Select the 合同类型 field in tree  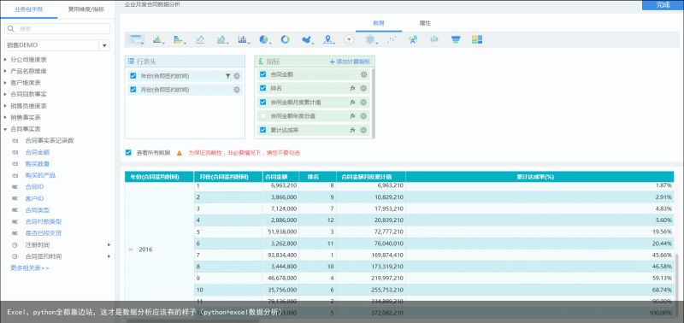pyautogui.click(x=38, y=210)
